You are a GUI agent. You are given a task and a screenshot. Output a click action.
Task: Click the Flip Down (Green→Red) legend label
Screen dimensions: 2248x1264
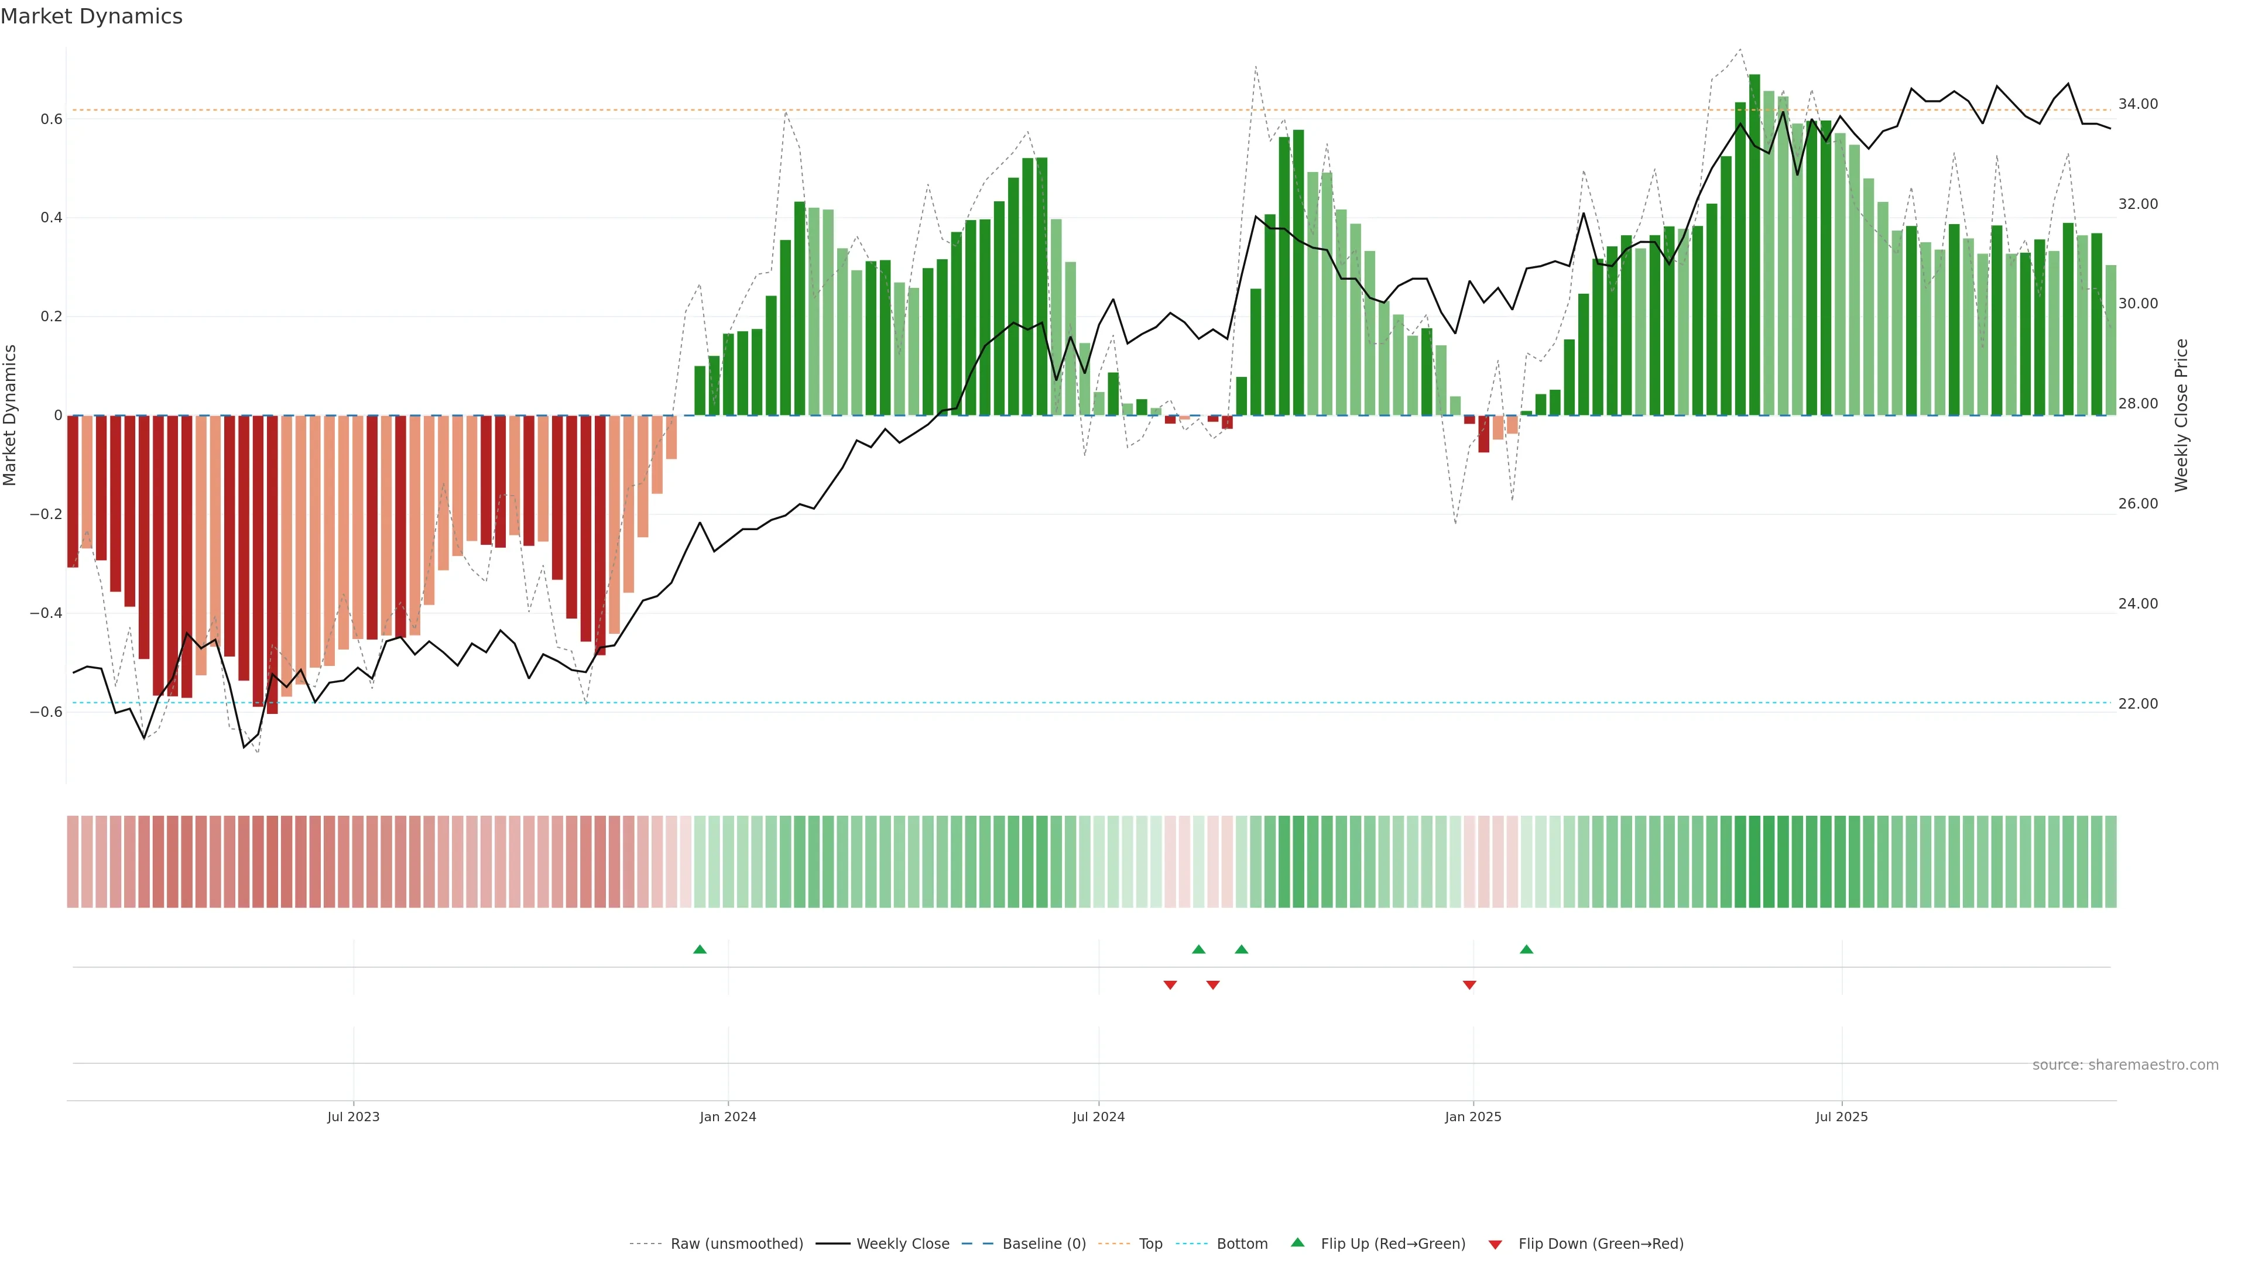point(1601,1244)
